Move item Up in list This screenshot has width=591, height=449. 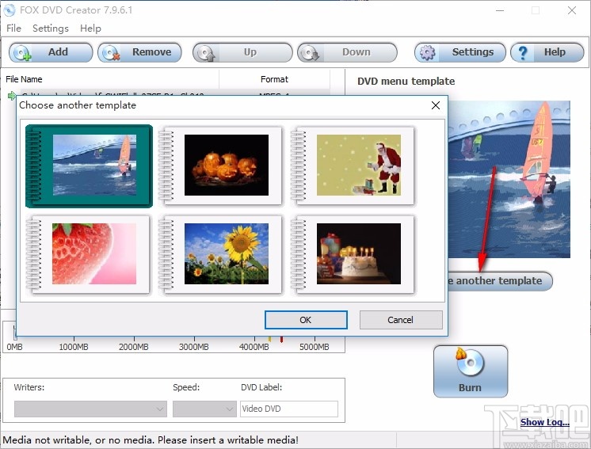(242, 52)
